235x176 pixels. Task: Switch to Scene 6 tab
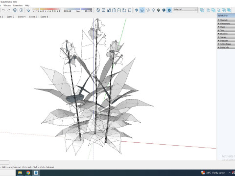[x=44, y=17]
